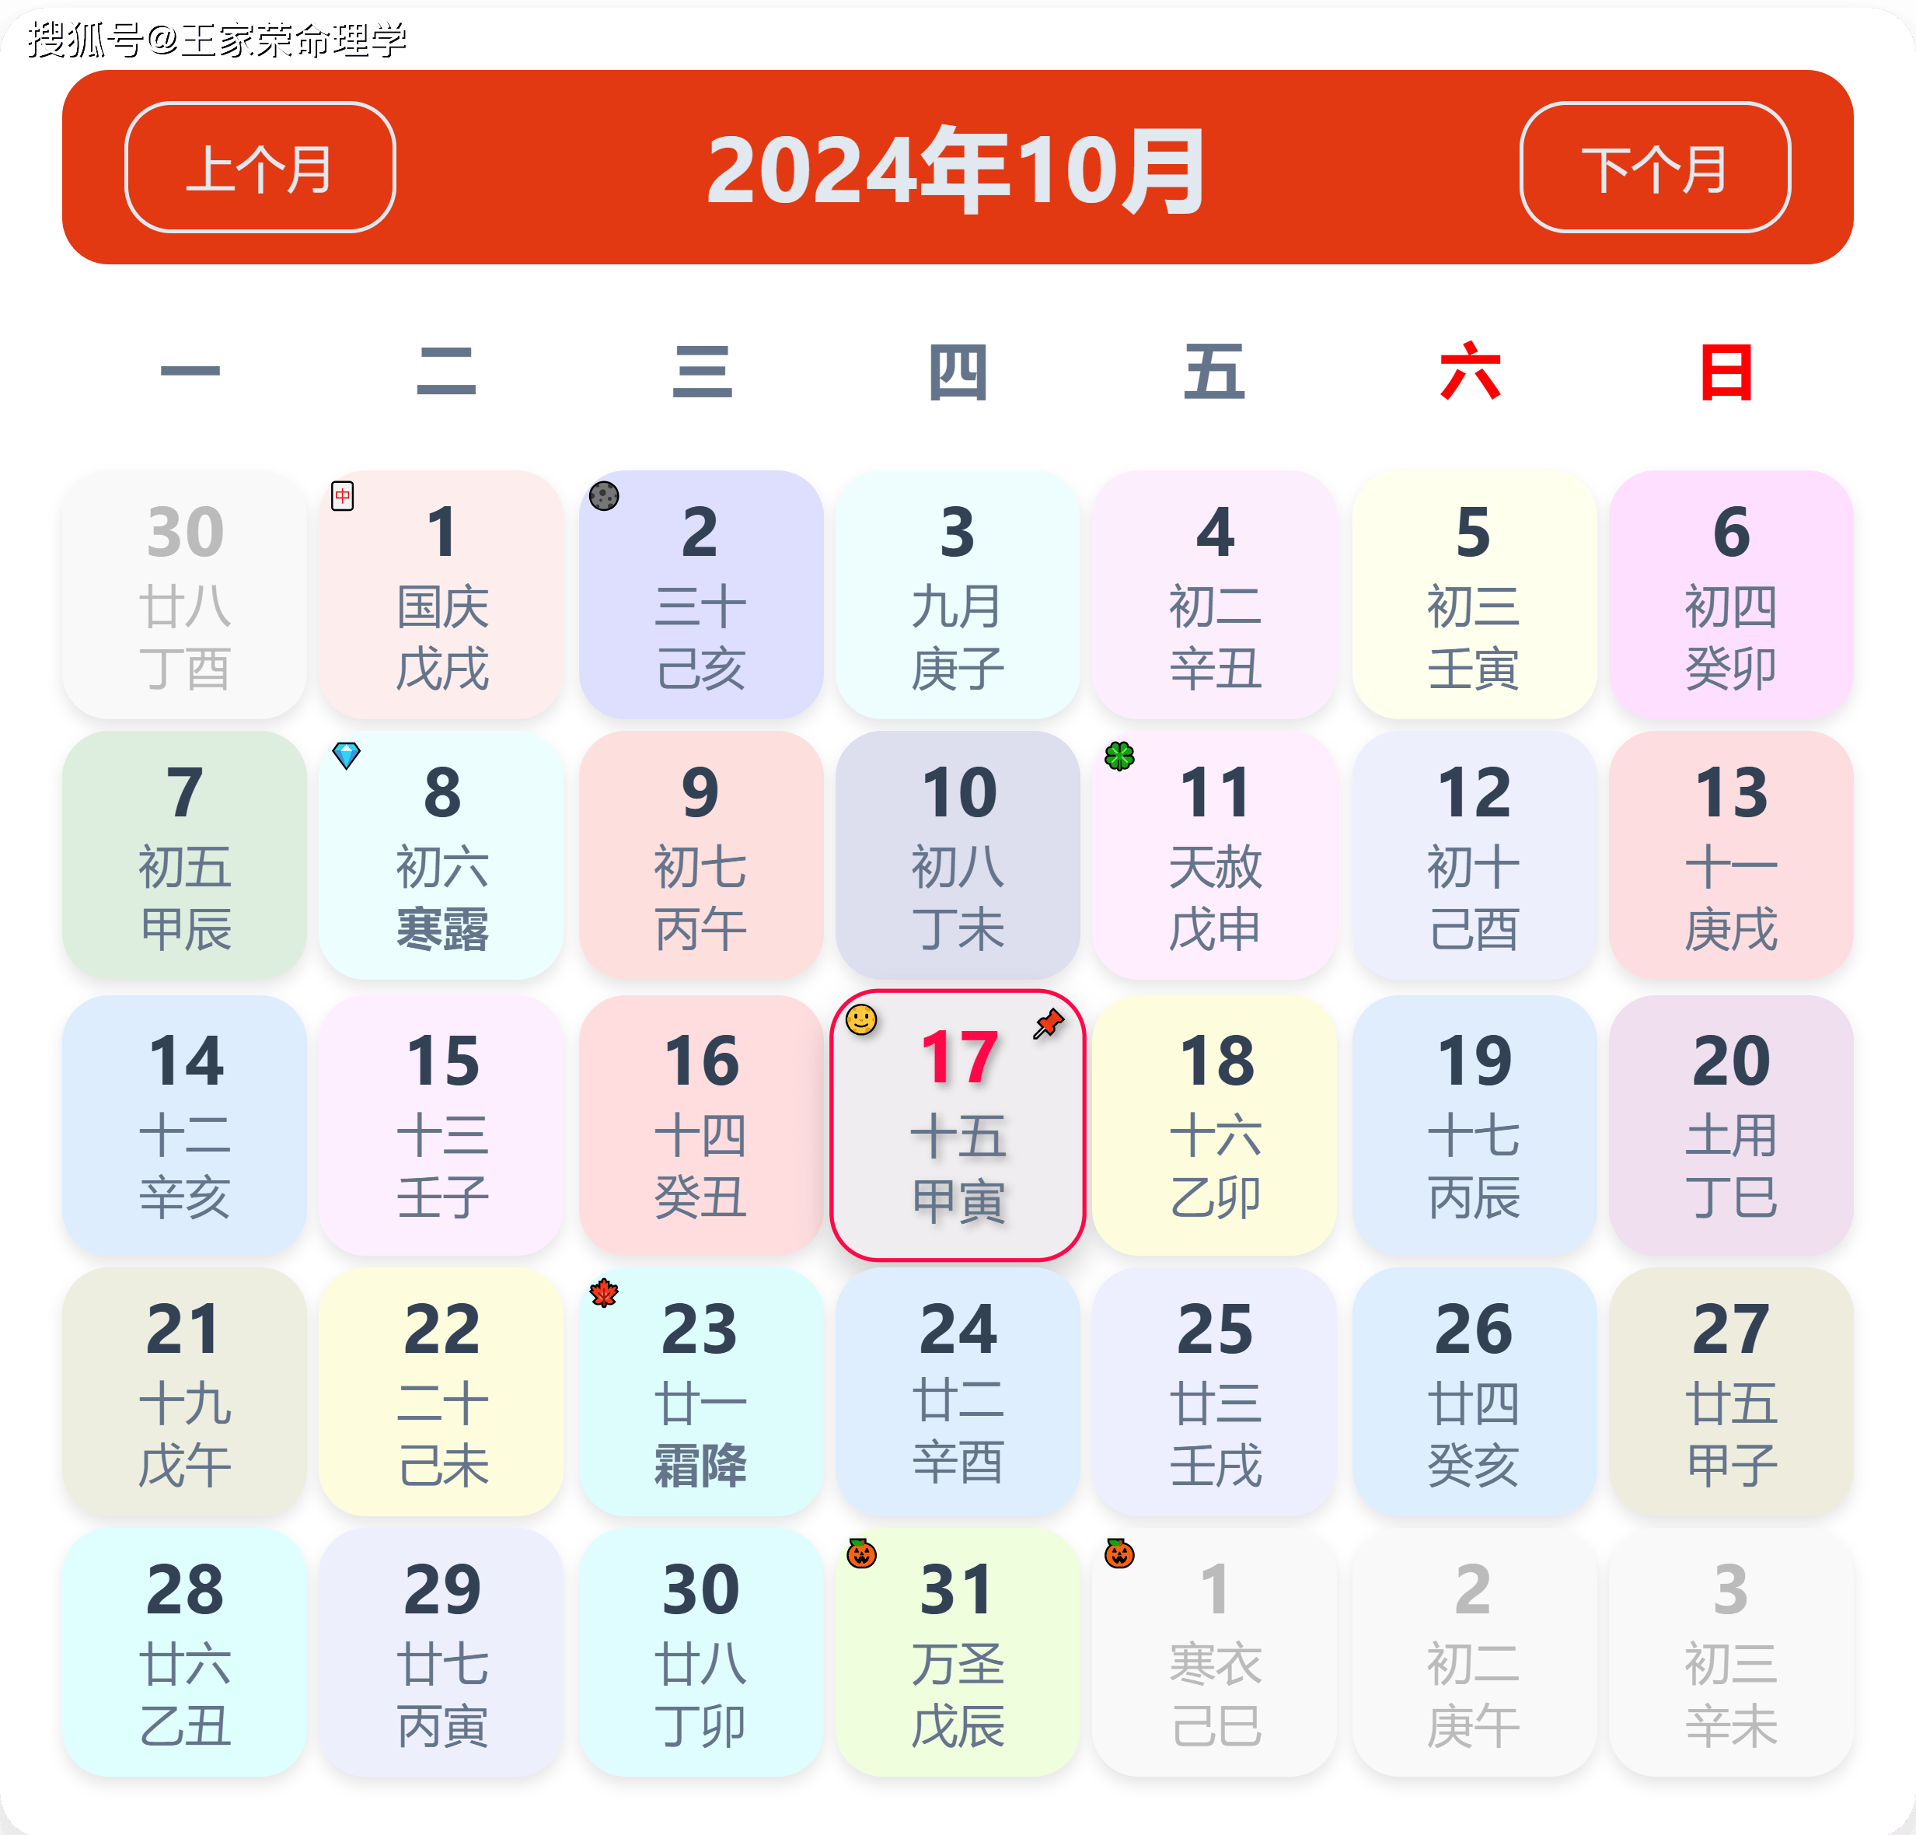Select October 25 廿三 壬戌 cell
This screenshot has width=1916, height=1835.
point(1215,1392)
